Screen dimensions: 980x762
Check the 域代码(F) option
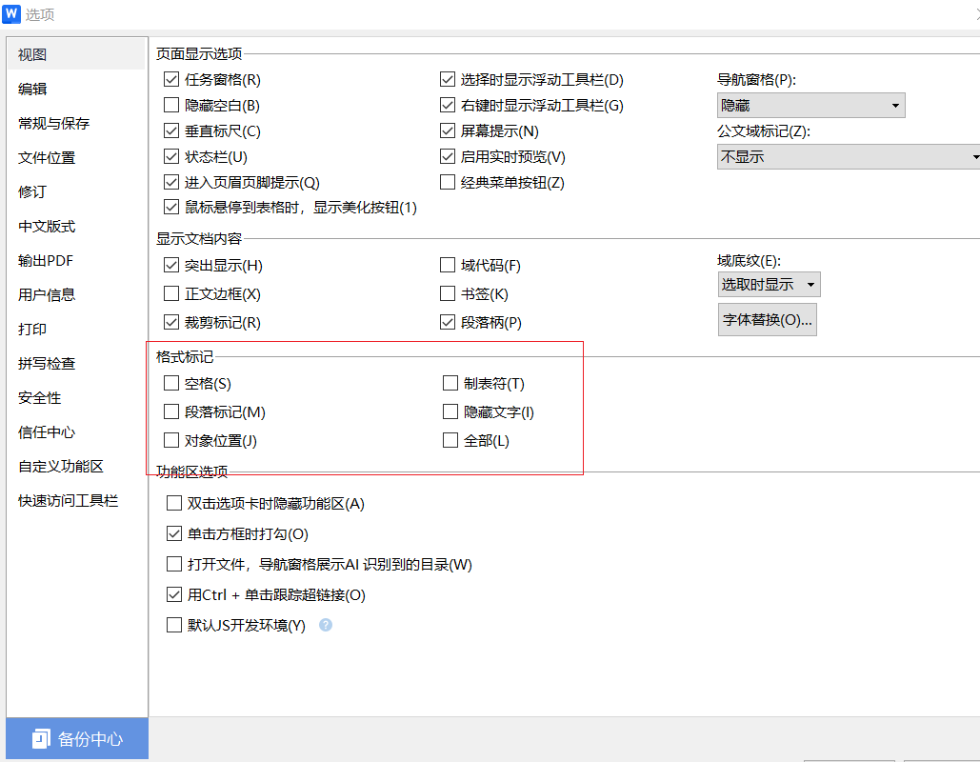pyautogui.click(x=447, y=265)
